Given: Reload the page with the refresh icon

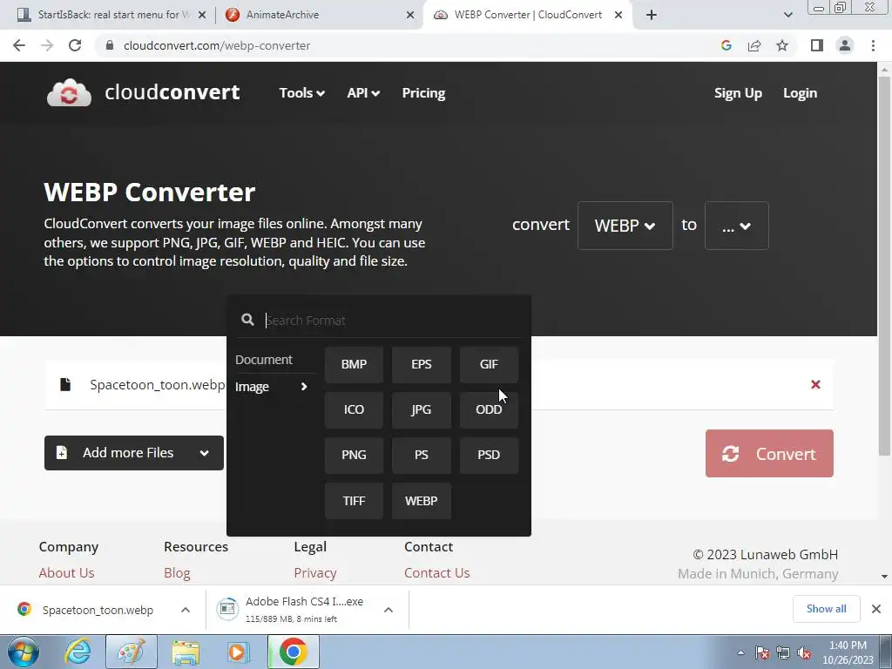Looking at the screenshot, I should (x=75, y=45).
